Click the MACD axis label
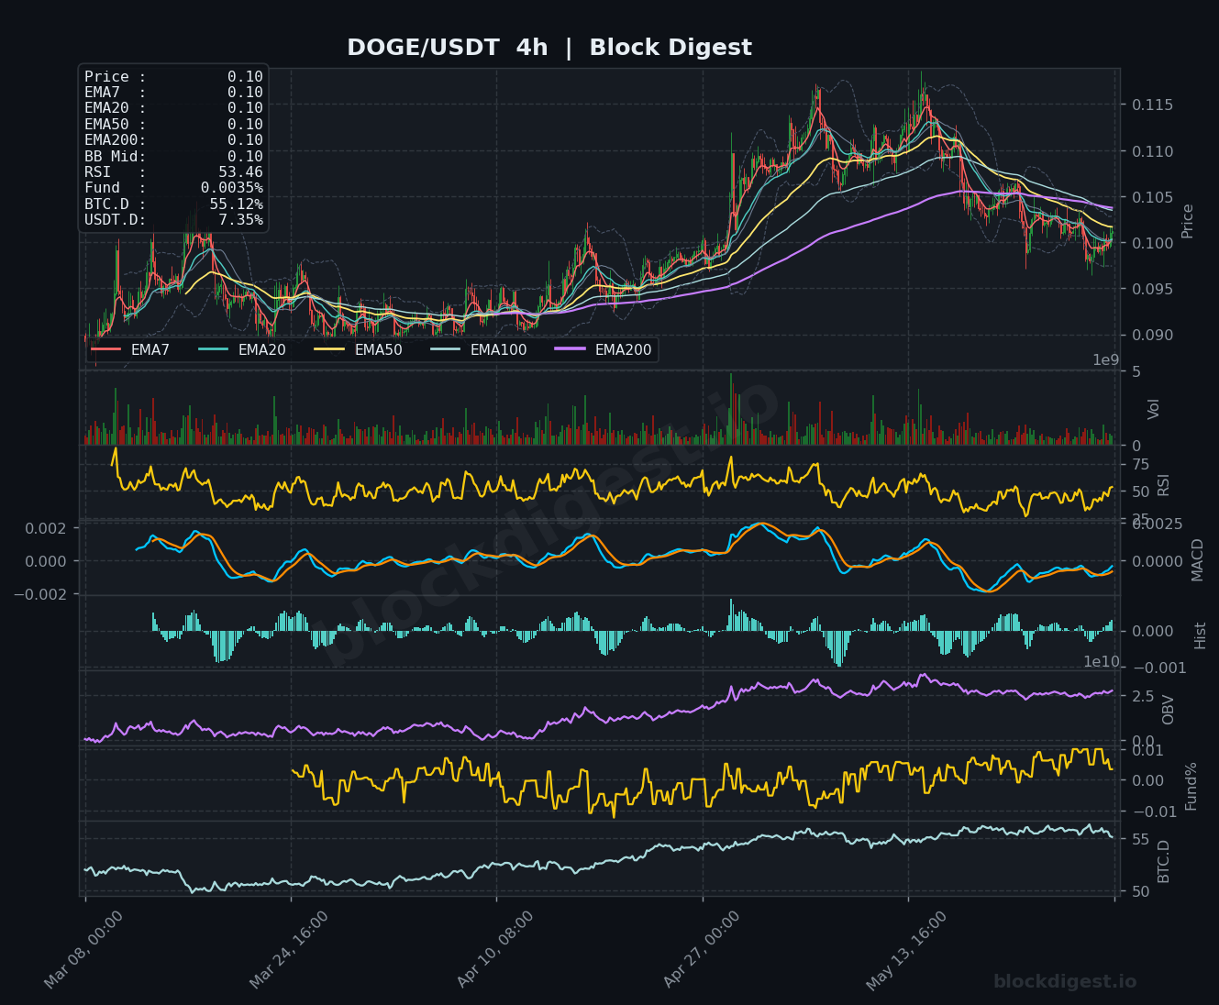 1197,559
